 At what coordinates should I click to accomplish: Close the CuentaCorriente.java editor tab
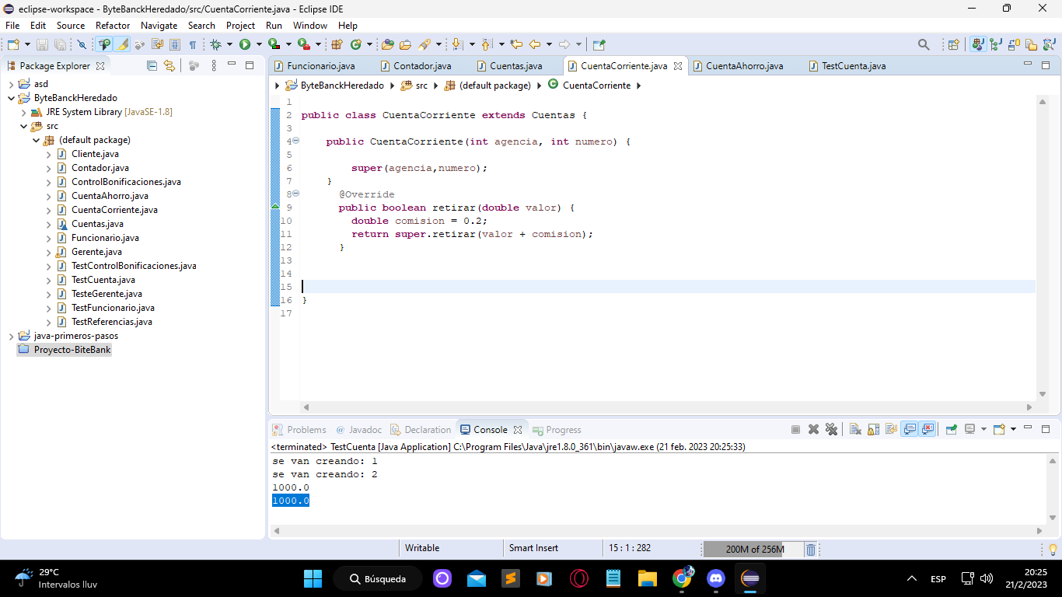click(x=678, y=66)
